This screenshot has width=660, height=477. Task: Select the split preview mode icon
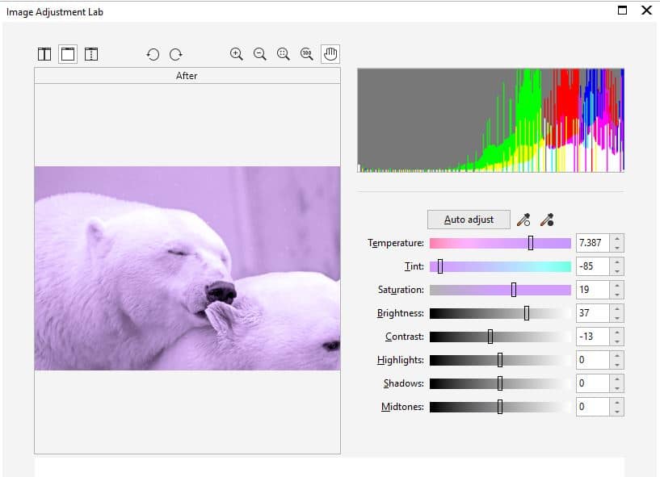pyautogui.click(x=91, y=54)
